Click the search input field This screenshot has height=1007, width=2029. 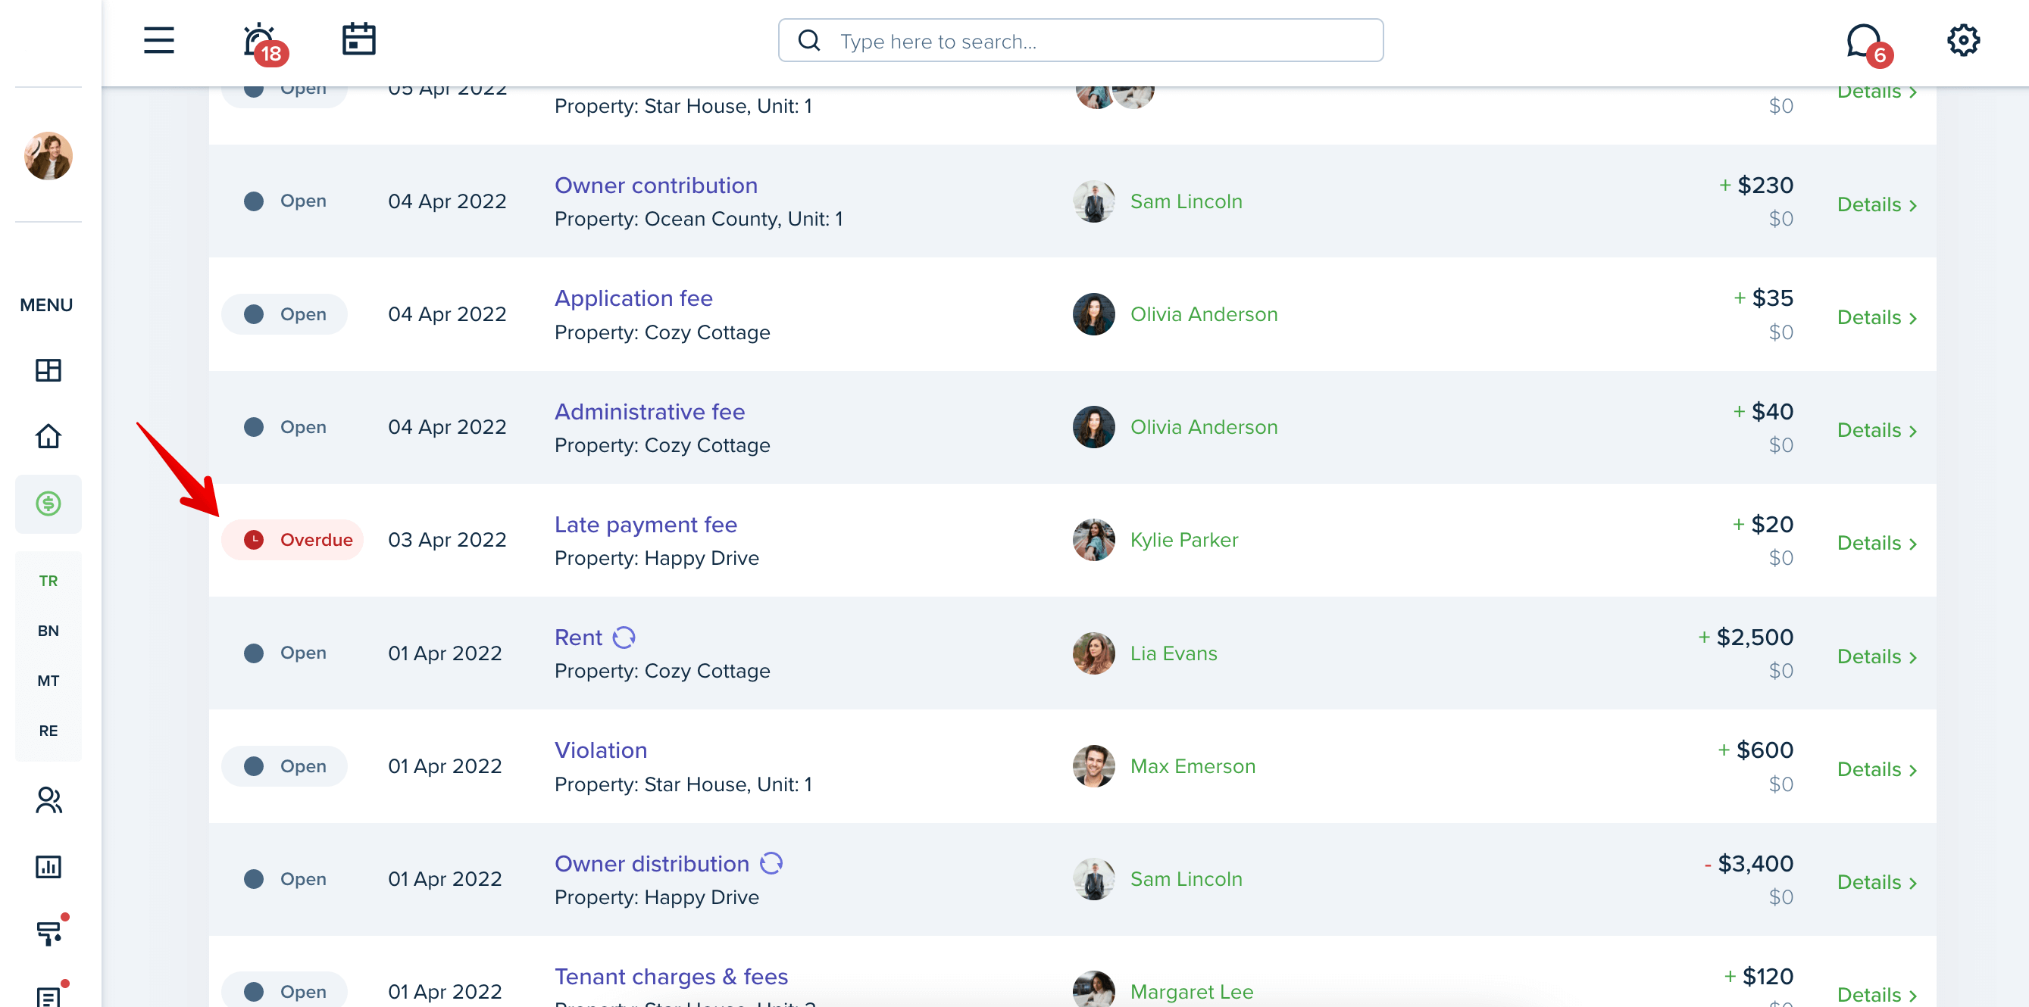click(x=1080, y=40)
